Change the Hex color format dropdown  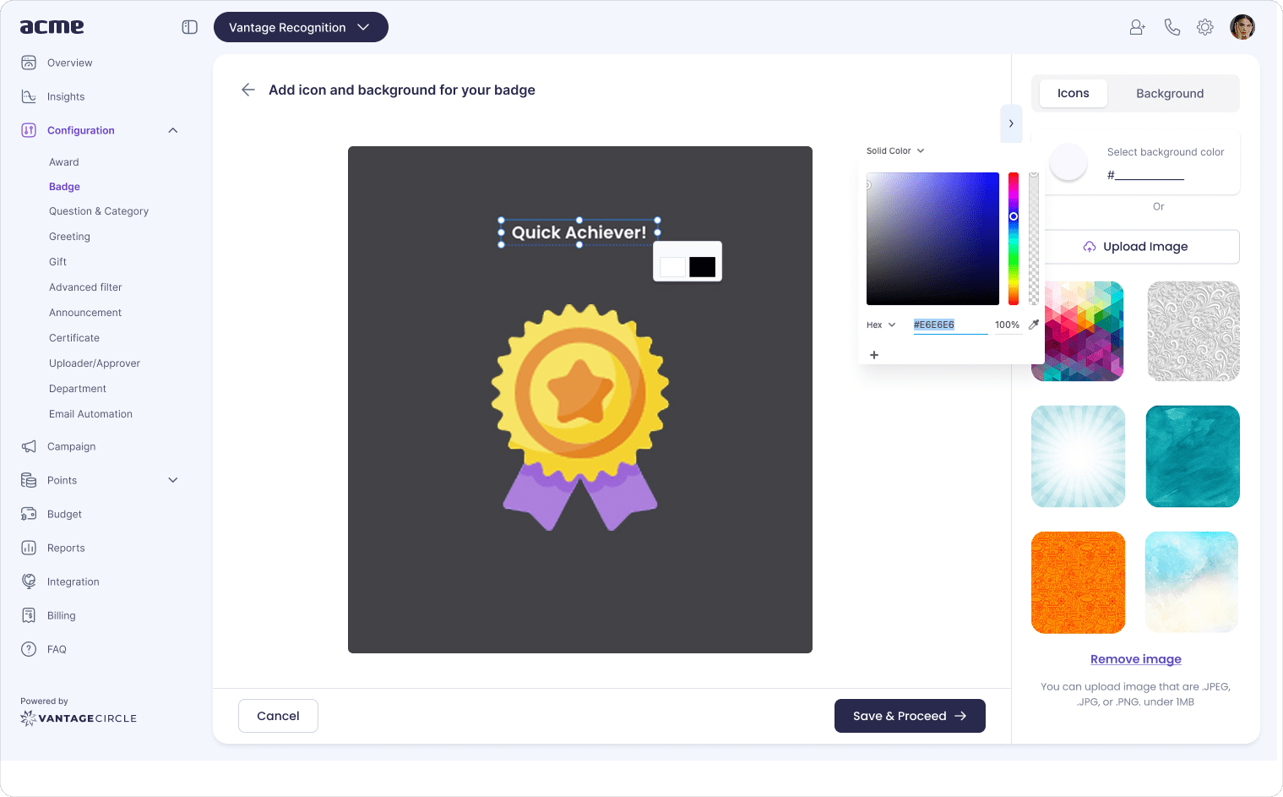click(x=881, y=325)
